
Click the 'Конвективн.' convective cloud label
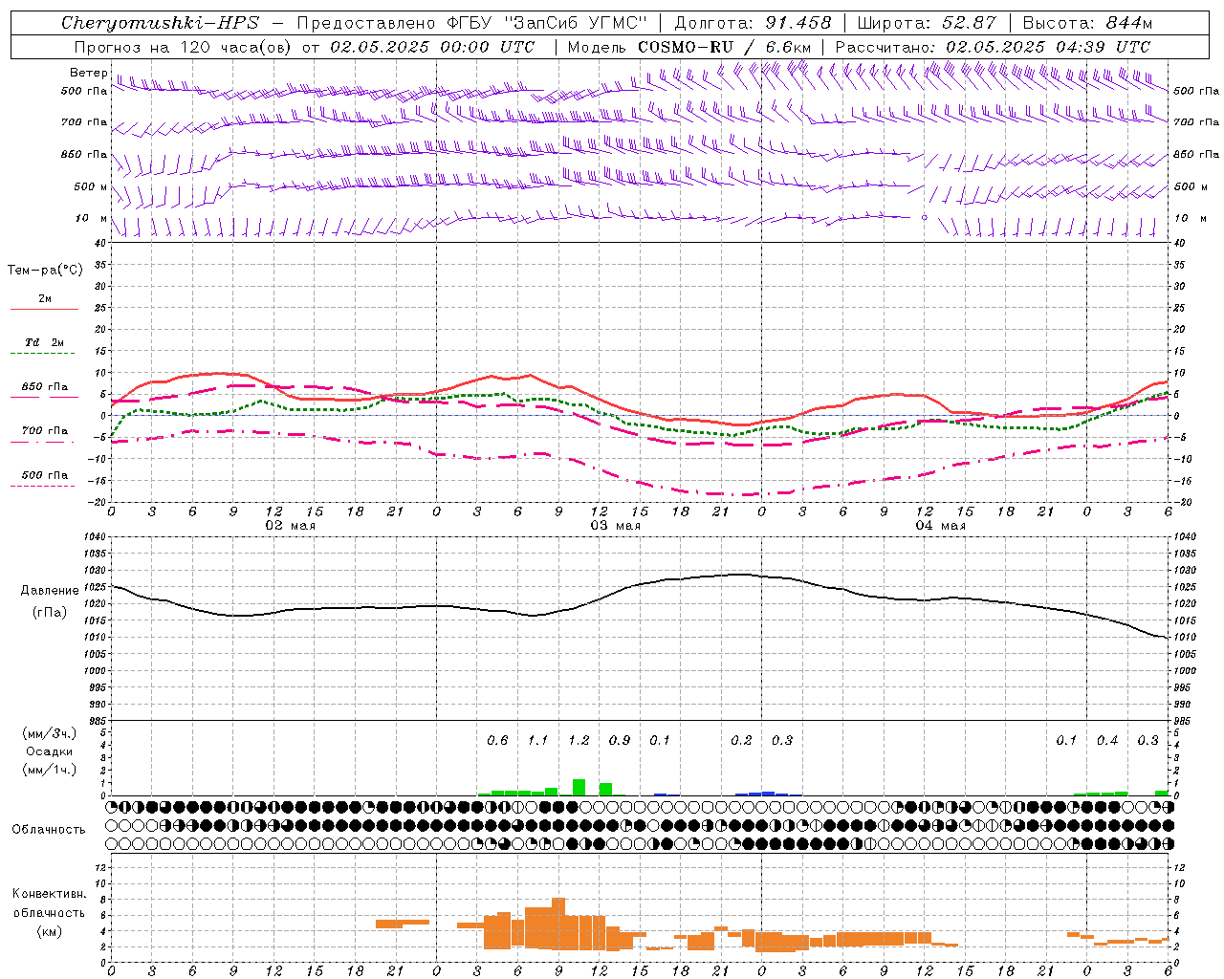49,894
